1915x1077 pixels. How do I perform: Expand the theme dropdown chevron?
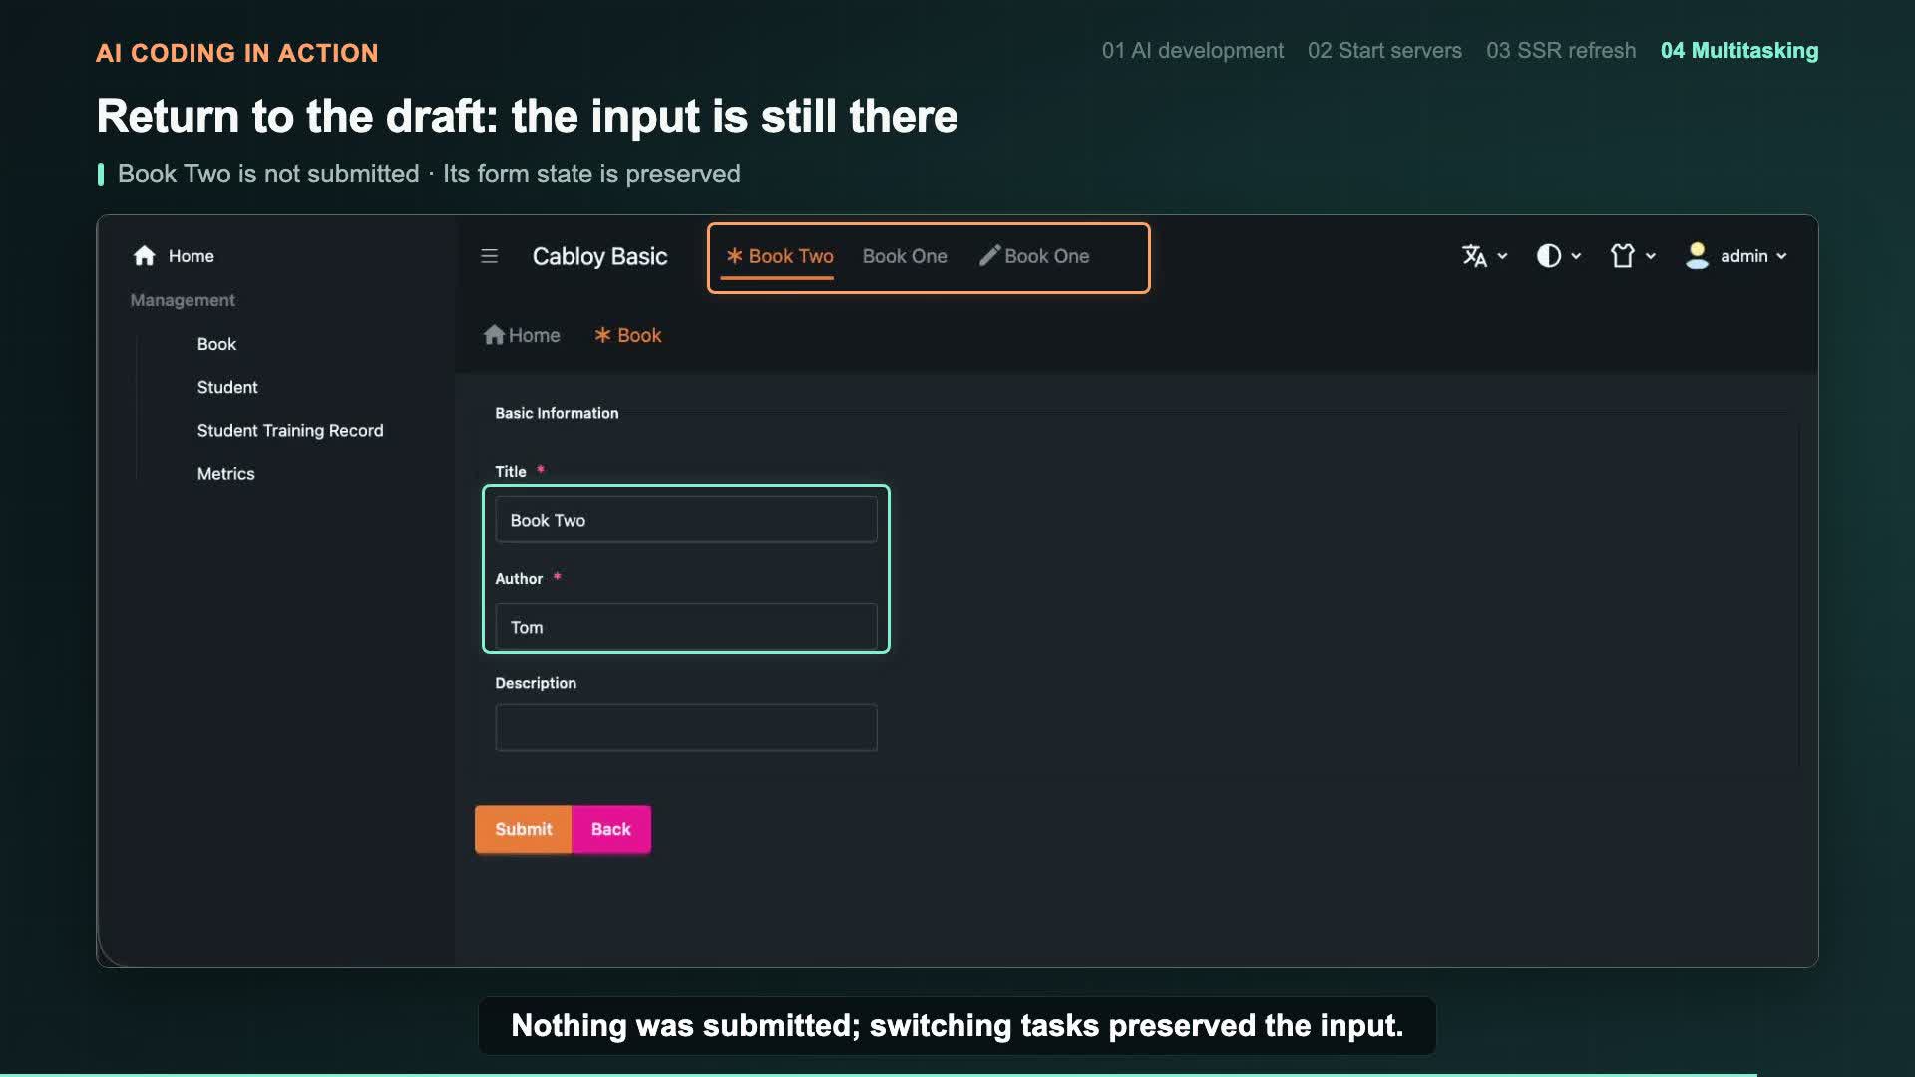point(1651,256)
